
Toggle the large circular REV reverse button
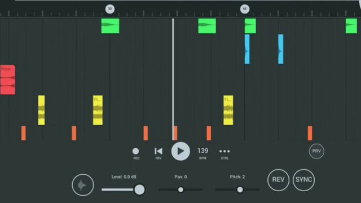pyautogui.click(x=278, y=180)
